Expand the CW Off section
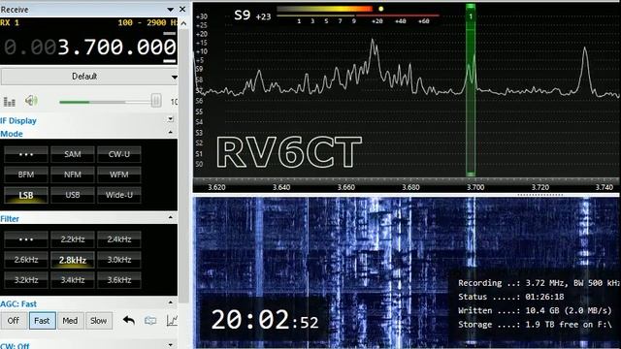Viewport: 621px width, 349px height. pos(171,345)
